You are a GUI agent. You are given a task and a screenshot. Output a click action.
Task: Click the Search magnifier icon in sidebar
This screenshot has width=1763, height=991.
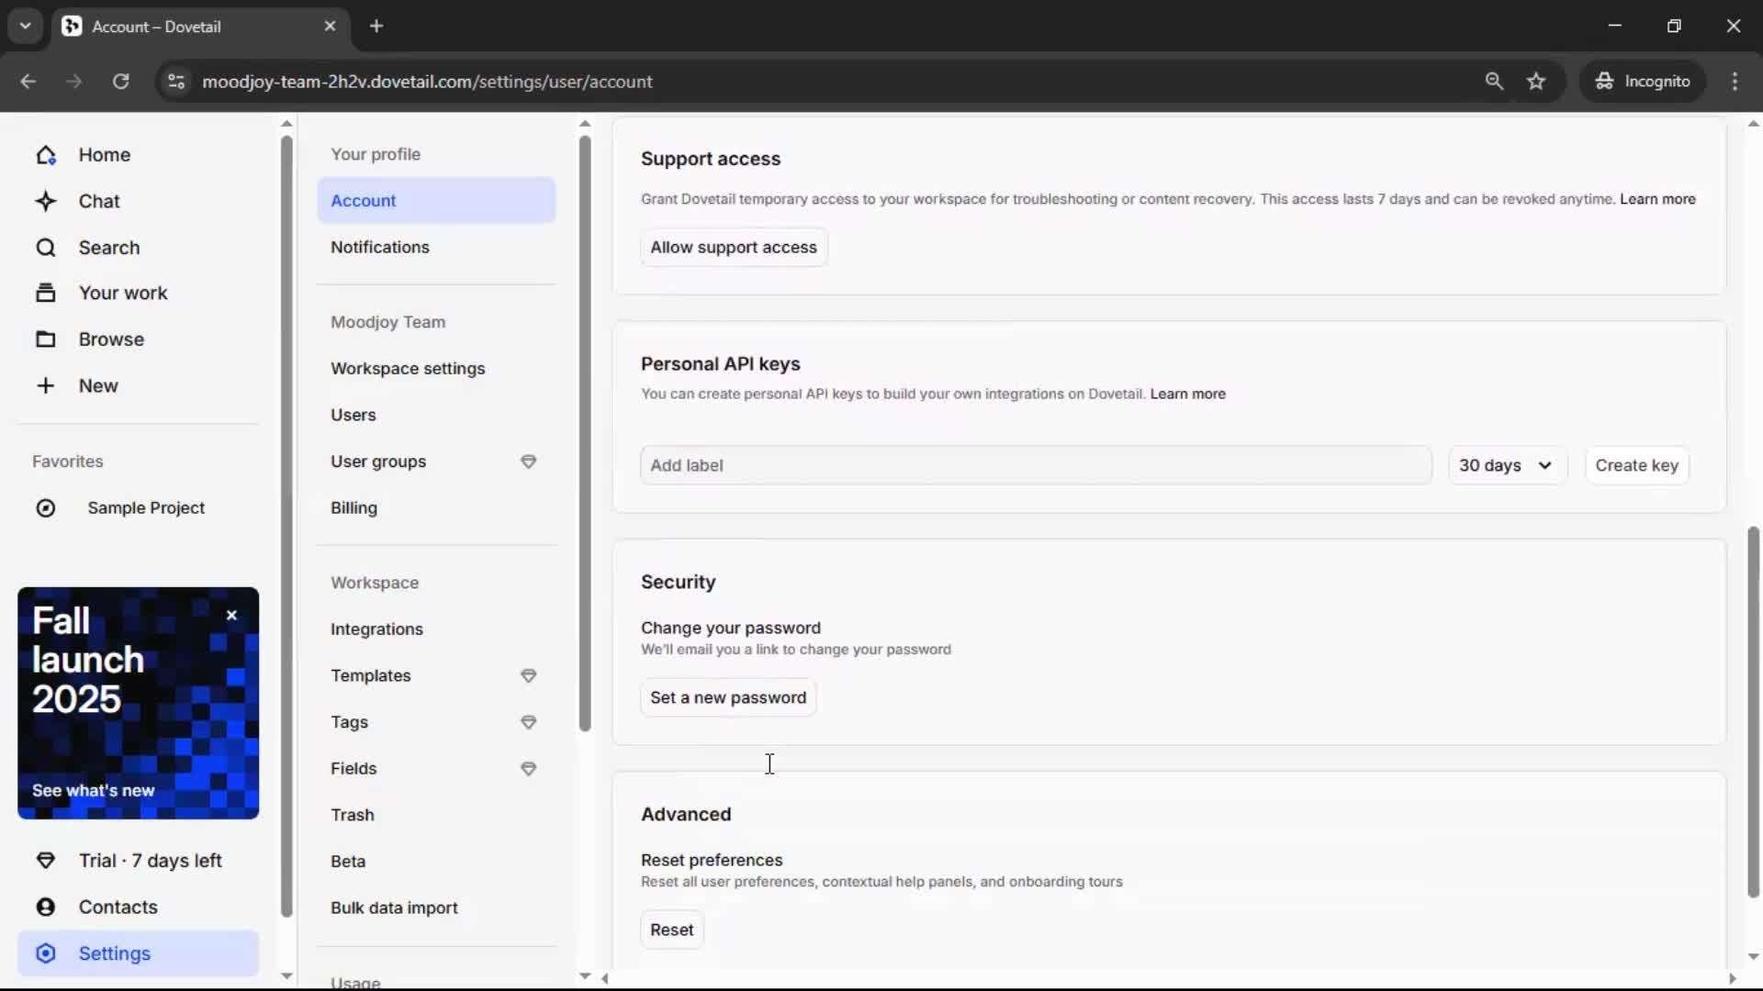click(46, 248)
